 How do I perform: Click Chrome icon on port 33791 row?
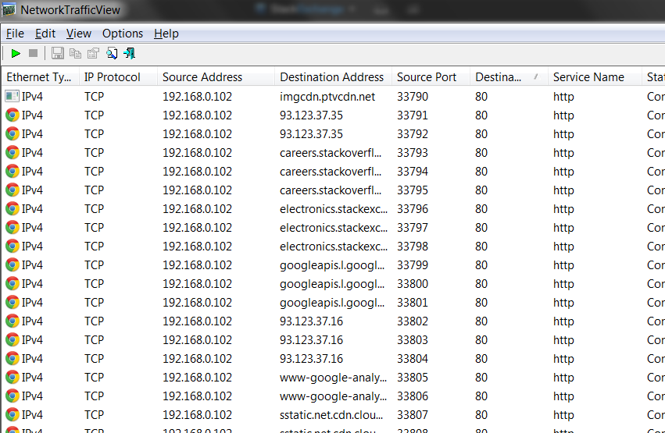click(x=12, y=115)
